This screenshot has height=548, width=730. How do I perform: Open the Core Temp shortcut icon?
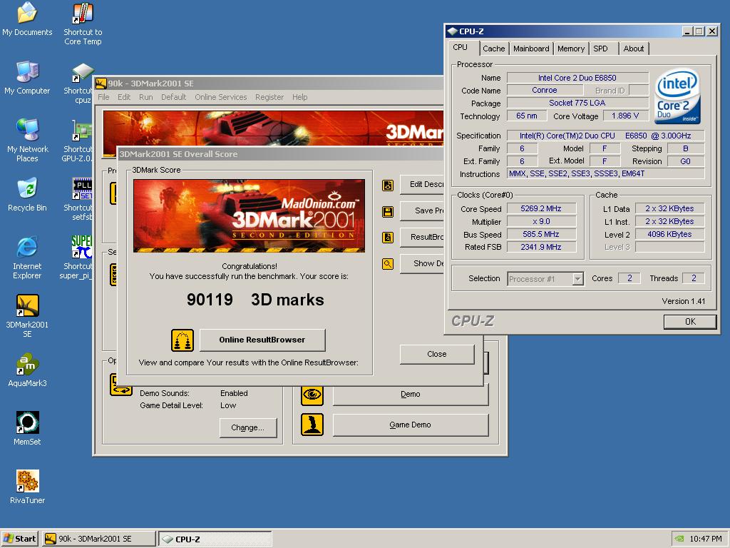click(x=83, y=24)
